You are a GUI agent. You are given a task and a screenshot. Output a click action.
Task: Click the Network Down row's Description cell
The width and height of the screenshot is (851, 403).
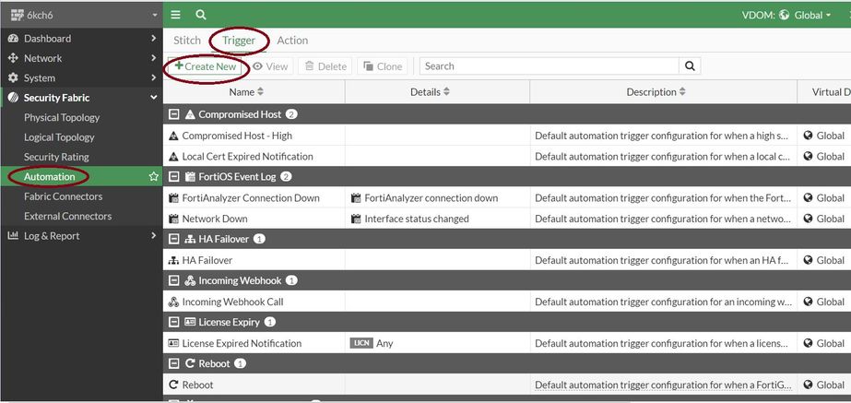pos(663,219)
